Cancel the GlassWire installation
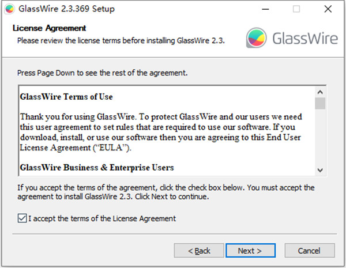 (309, 251)
